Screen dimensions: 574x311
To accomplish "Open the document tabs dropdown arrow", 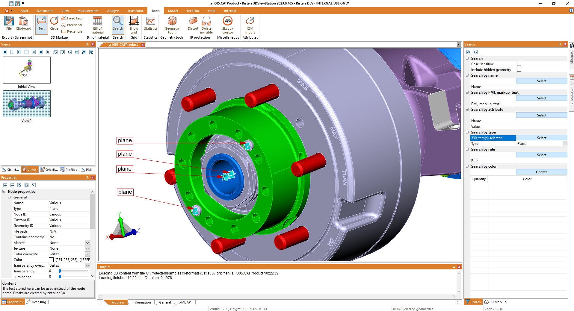I will pyautogui.click(x=458, y=45).
